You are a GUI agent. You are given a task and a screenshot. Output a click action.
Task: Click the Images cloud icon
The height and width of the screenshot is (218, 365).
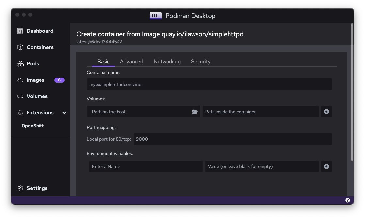pyautogui.click(x=20, y=80)
